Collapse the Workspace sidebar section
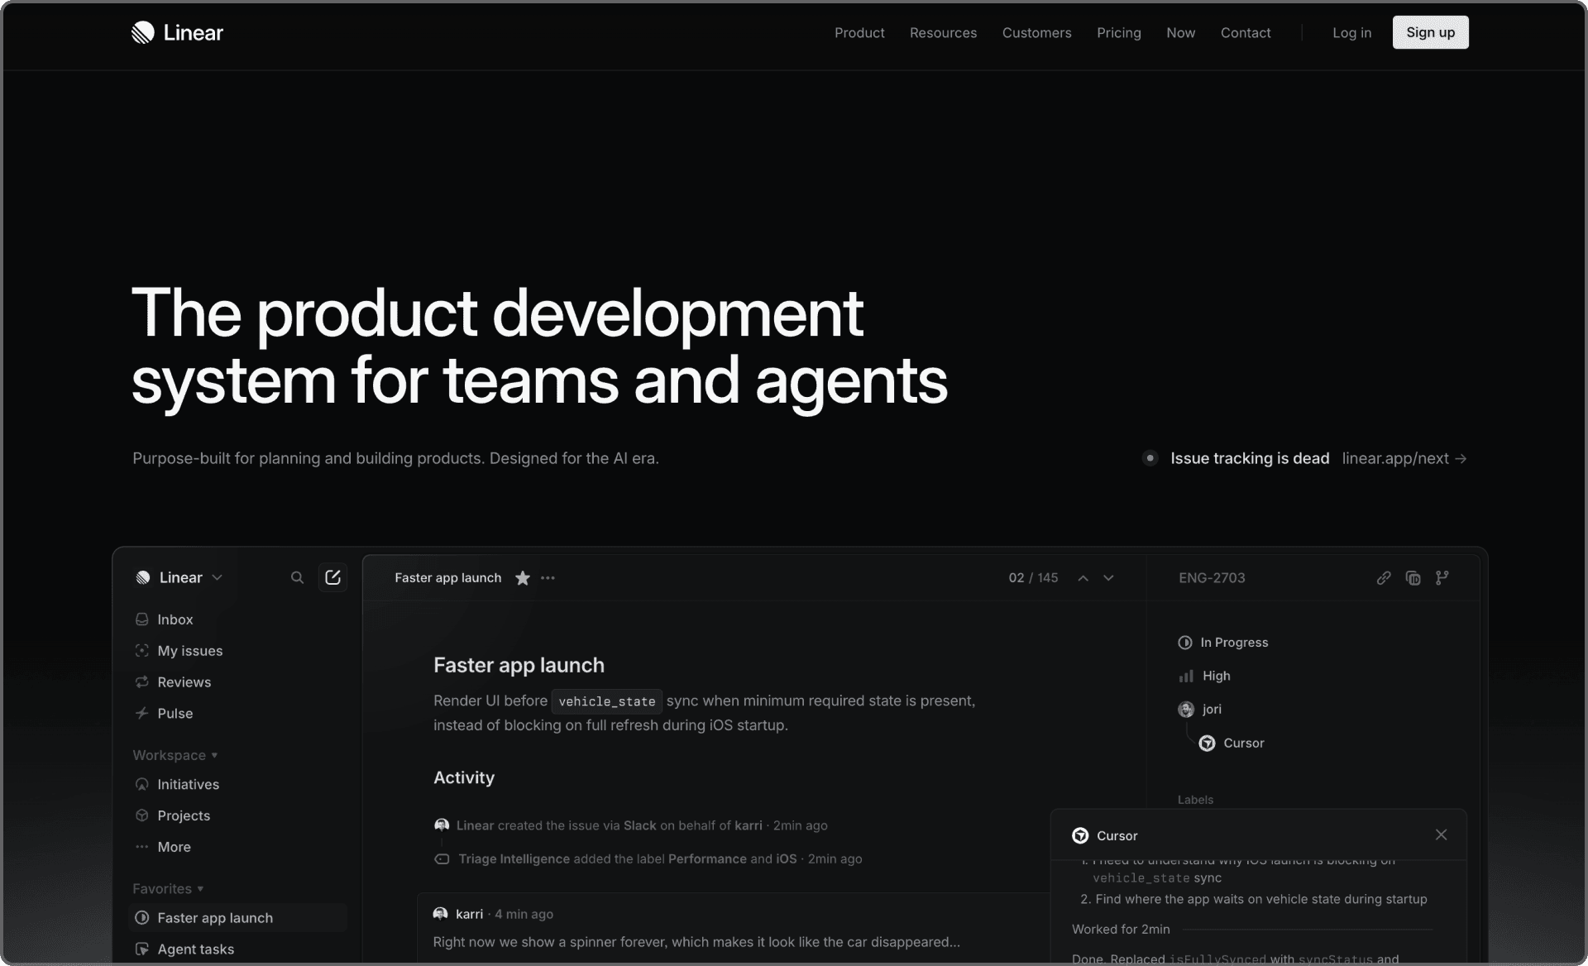 click(x=175, y=755)
